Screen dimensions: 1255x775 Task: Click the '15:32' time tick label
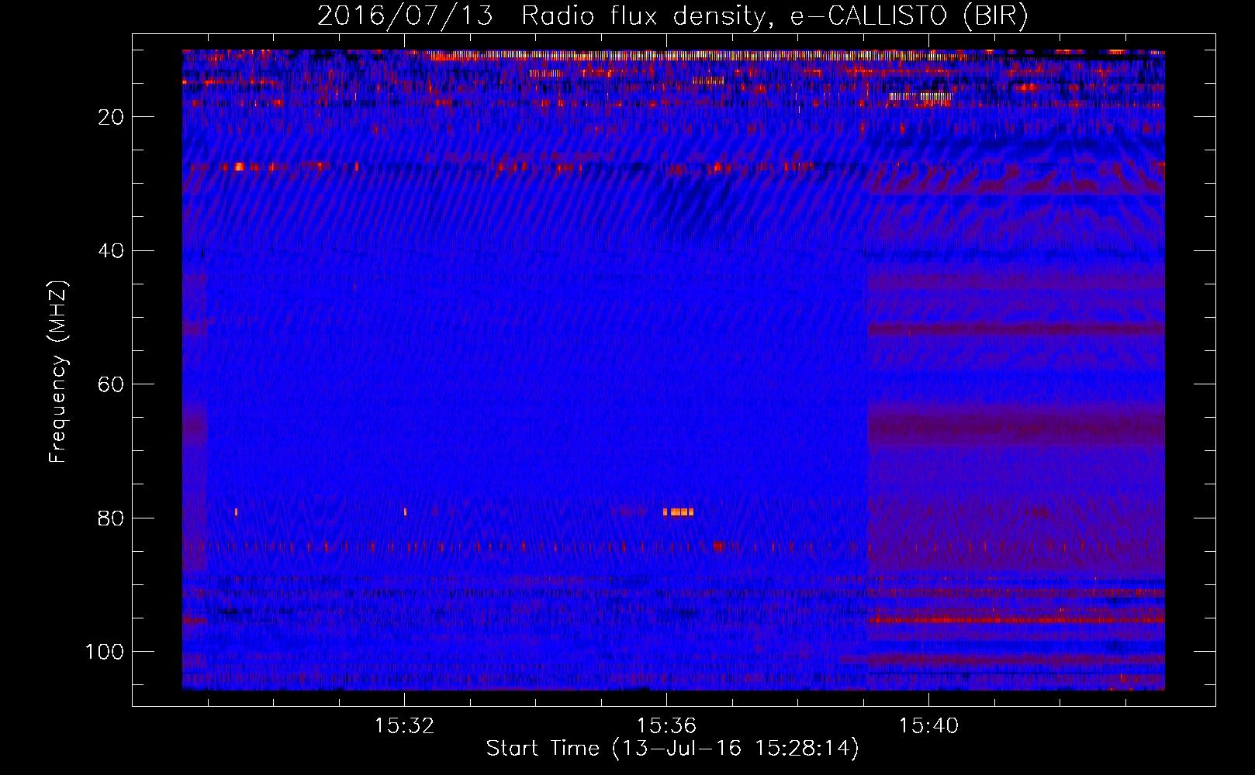404,726
